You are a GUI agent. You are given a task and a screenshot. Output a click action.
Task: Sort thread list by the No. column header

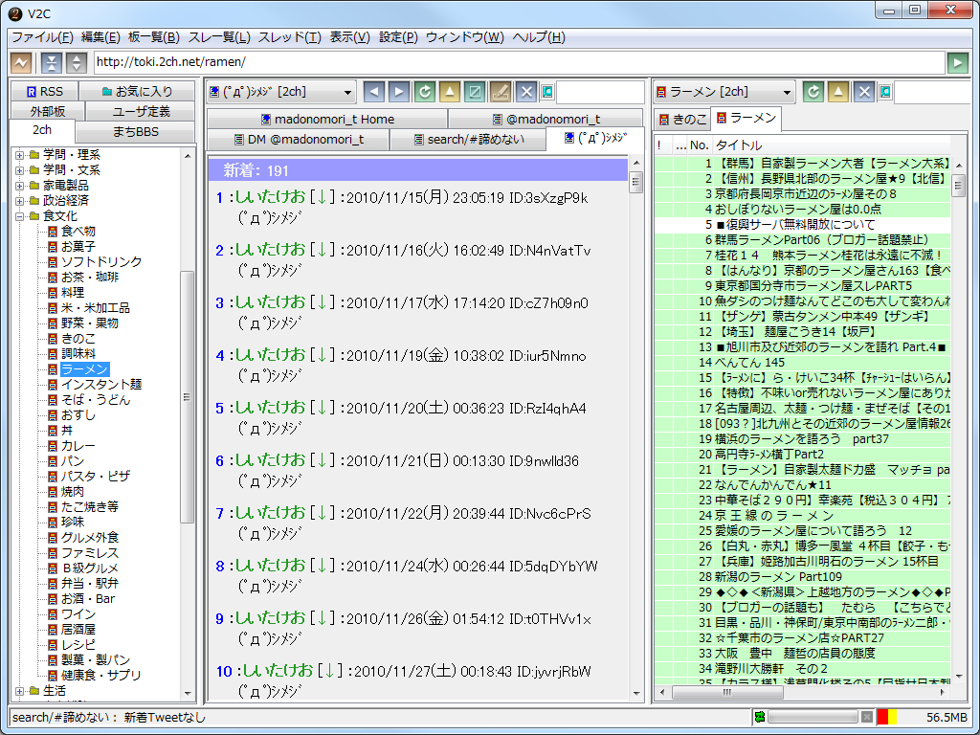point(700,145)
